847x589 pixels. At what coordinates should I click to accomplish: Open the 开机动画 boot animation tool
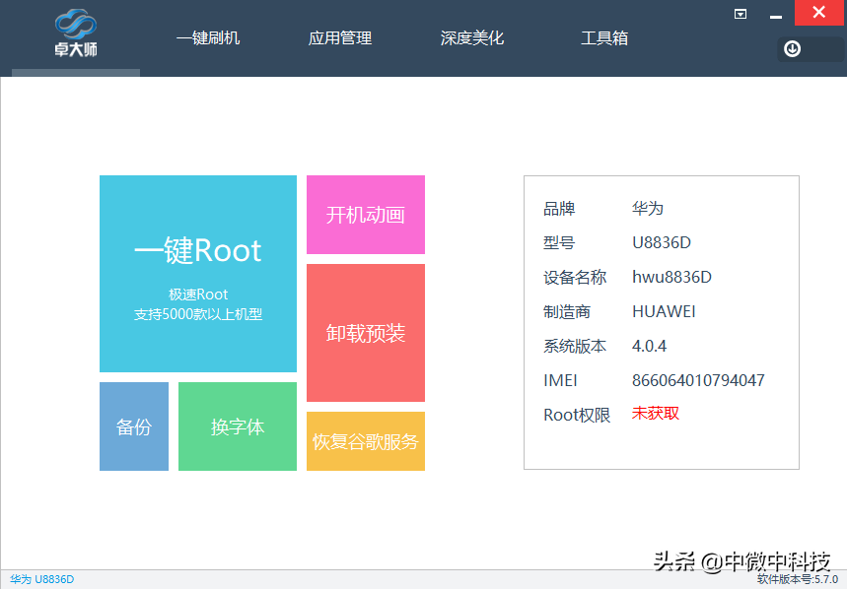click(365, 215)
